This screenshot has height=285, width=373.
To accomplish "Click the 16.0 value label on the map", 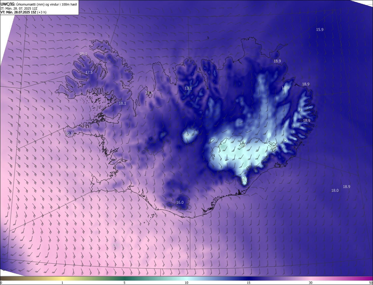I will [180, 202].
